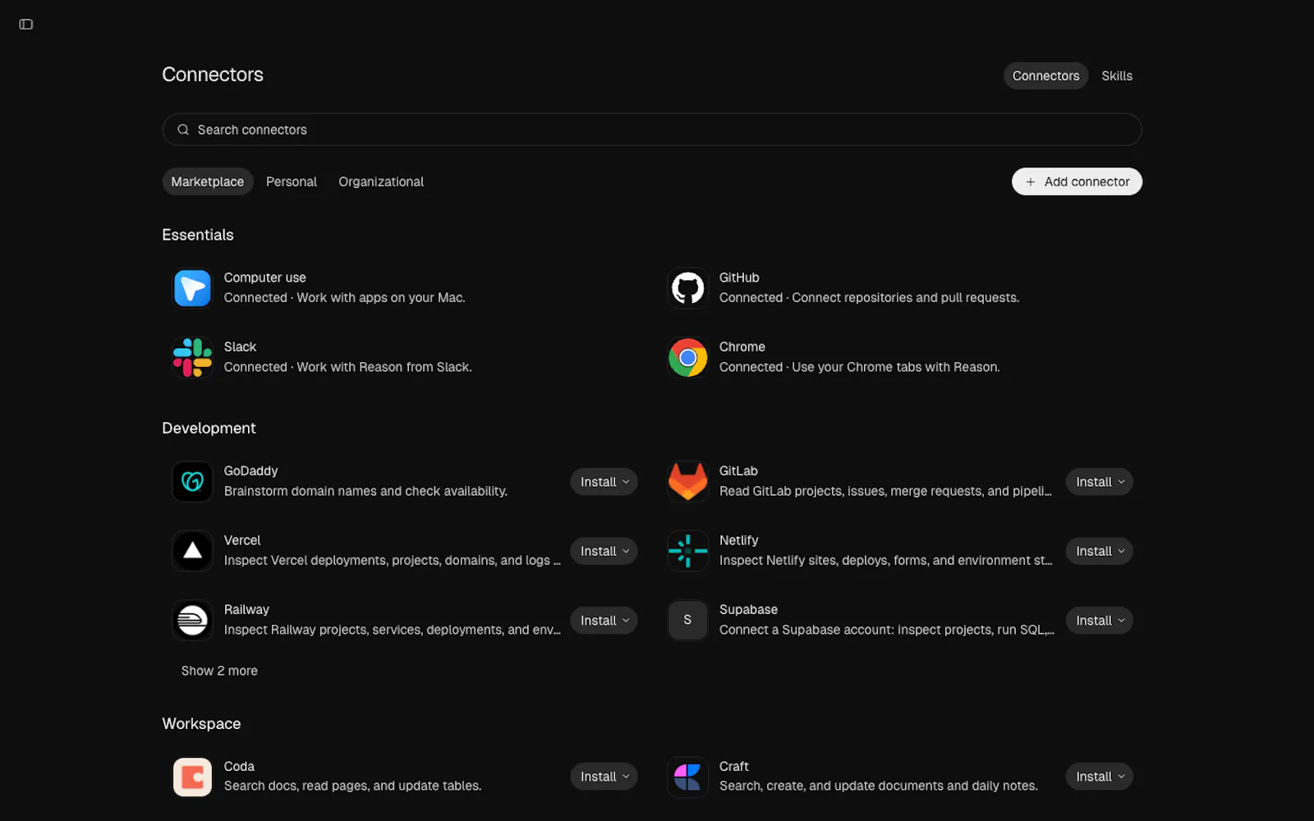Open Install dropdown for Supabase

pos(1099,621)
